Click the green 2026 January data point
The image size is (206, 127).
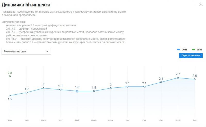(x=10, y=76)
